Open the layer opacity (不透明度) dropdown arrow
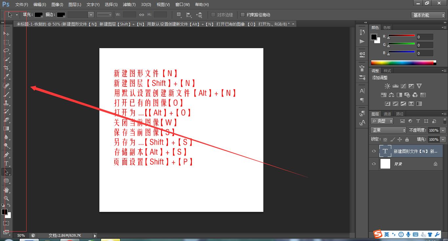Screen dimensions: 448x241 tap(443, 130)
